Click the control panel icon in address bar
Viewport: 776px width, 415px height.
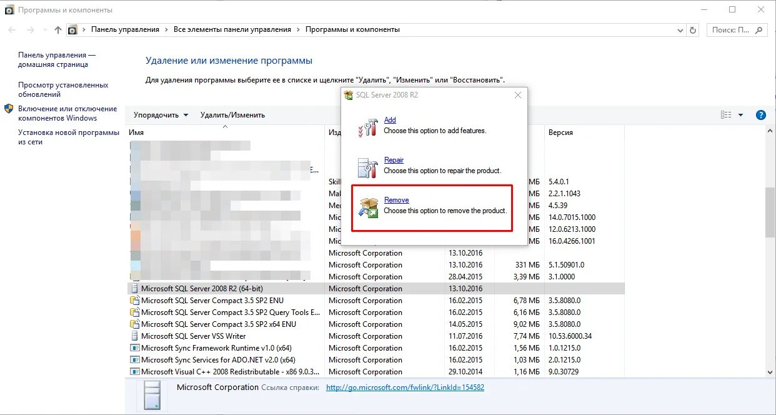pyautogui.click(x=72, y=30)
